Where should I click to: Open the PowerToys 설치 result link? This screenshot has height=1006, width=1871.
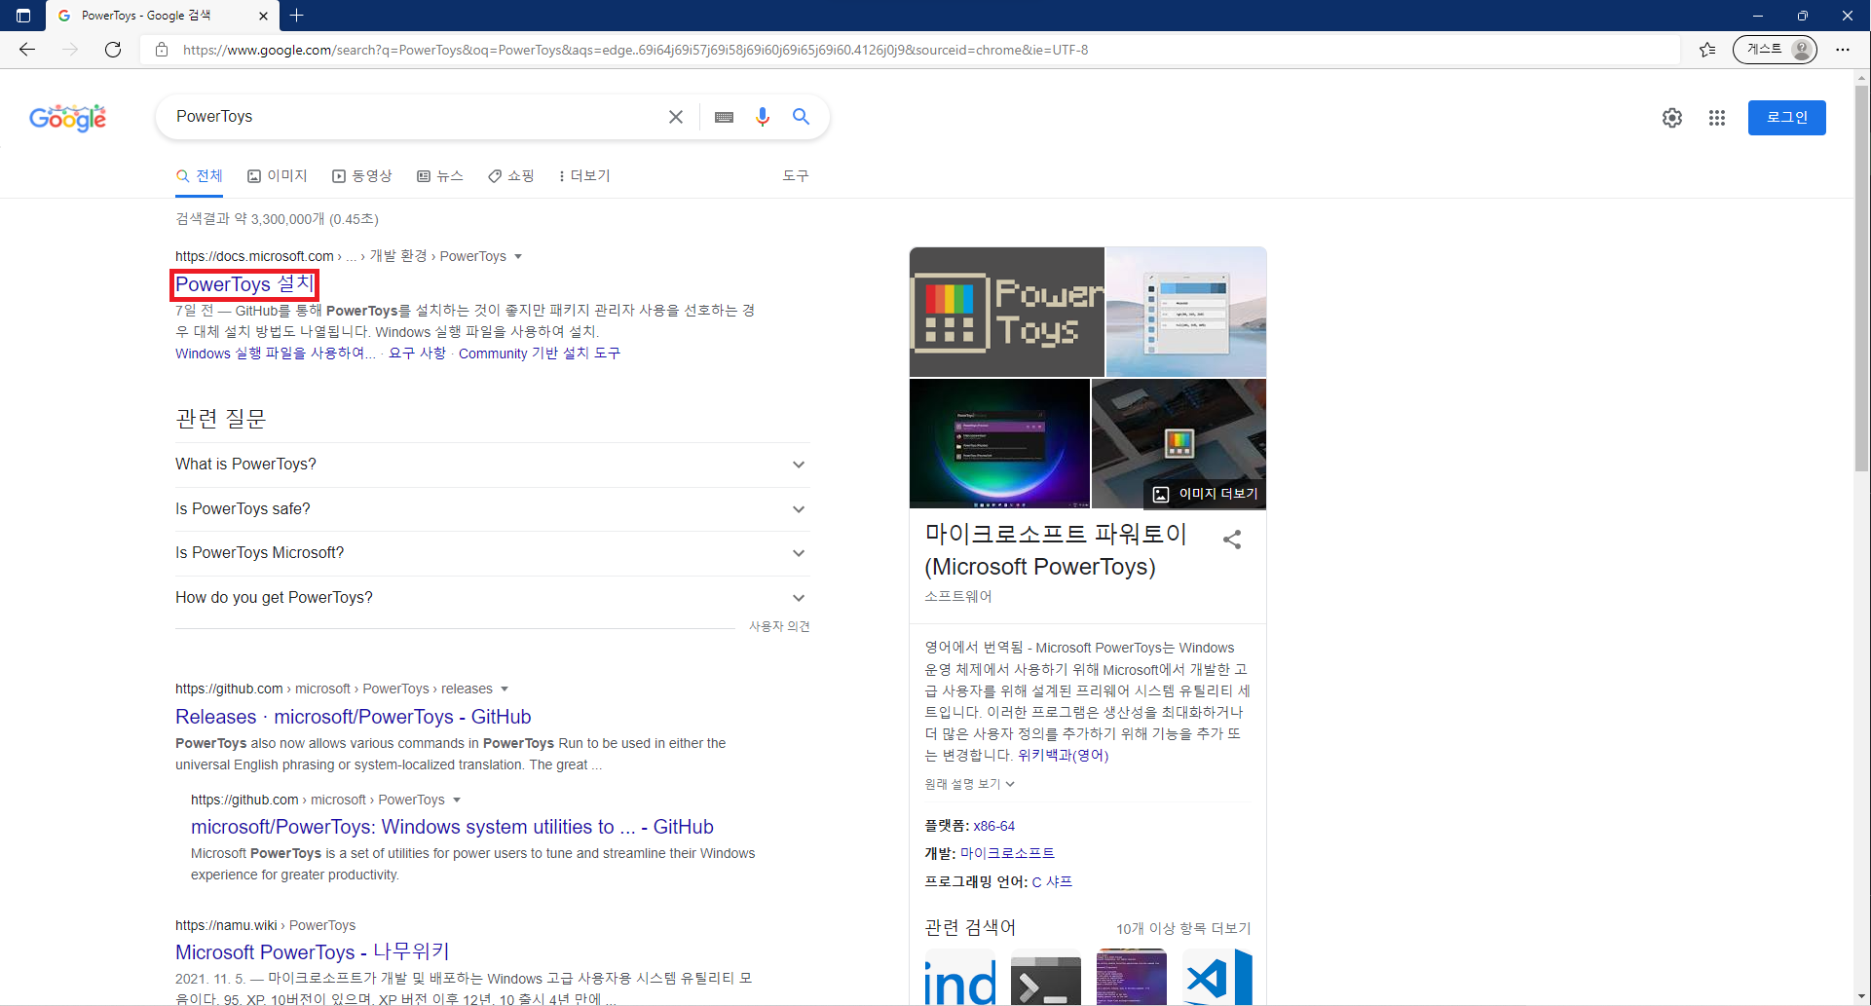(244, 284)
